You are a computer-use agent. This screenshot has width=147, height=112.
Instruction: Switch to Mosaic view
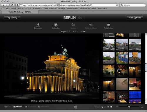pyautogui.click(x=18, y=107)
